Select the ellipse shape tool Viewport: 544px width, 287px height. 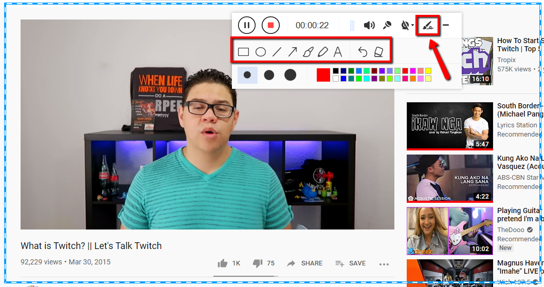pyautogui.click(x=261, y=52)
